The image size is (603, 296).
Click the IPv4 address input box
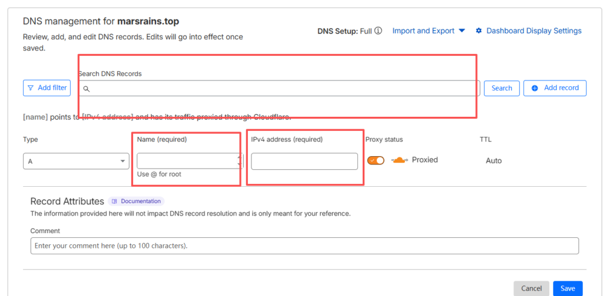pyautogui.click(x=304, y=161)
